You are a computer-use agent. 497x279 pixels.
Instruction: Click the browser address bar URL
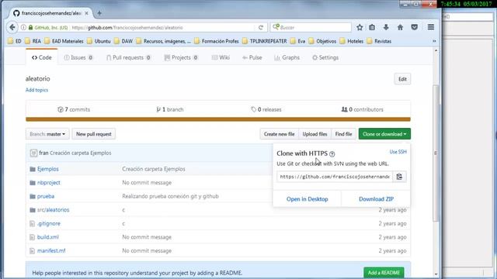(162, 28)
